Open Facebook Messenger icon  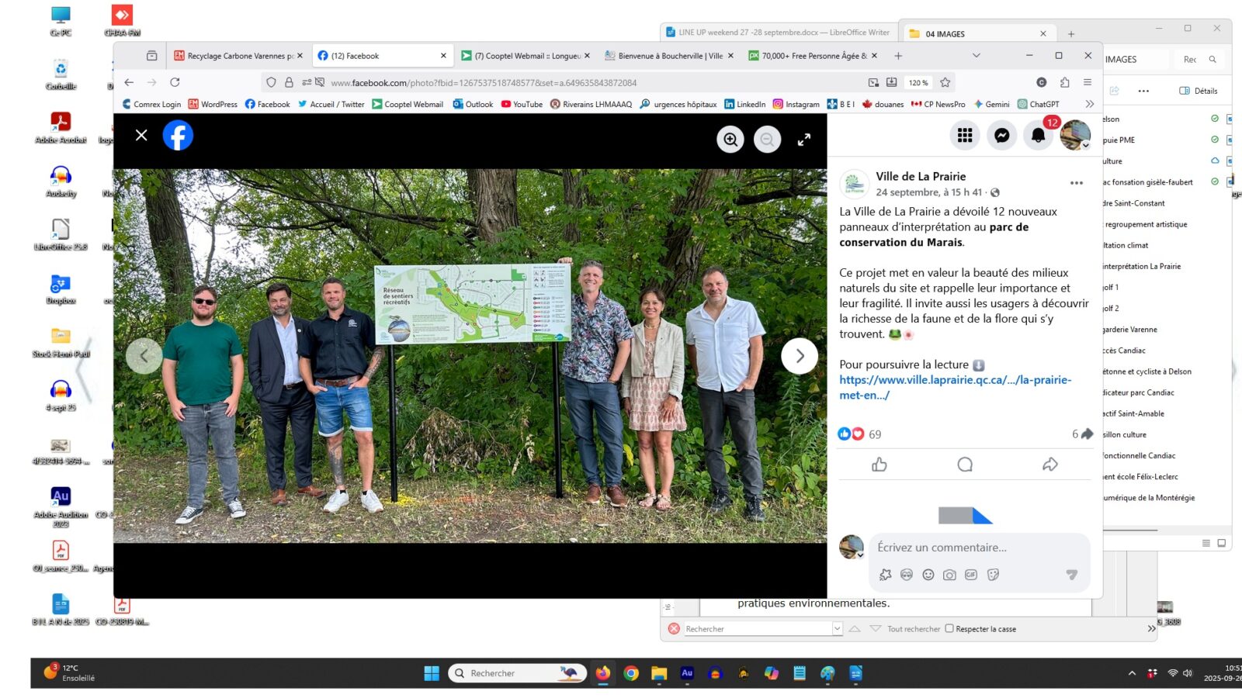pyautogui.click(x=1001, y=136)
